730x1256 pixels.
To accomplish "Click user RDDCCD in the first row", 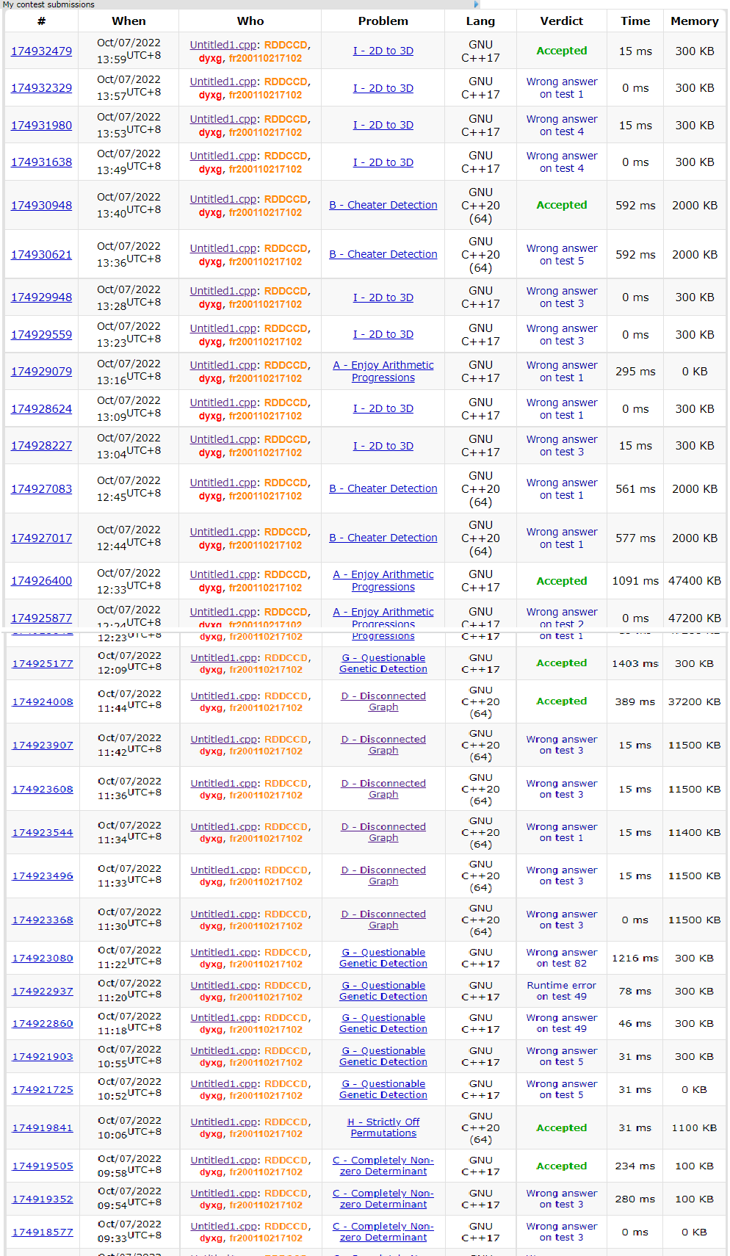I will coord(286,46).
